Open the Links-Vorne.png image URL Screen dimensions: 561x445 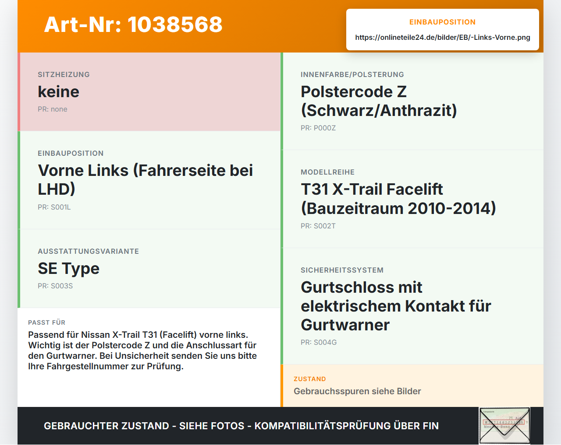click(443, 38)
